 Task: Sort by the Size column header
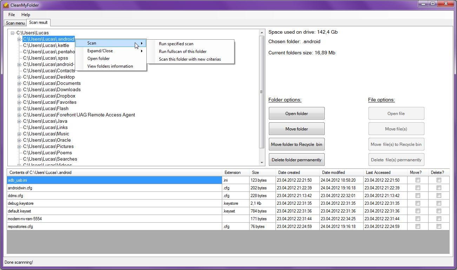(262, 173)
